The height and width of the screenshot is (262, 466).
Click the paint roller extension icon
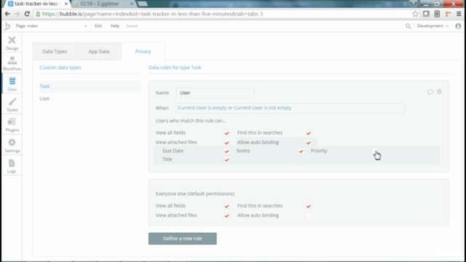point(448,14)
